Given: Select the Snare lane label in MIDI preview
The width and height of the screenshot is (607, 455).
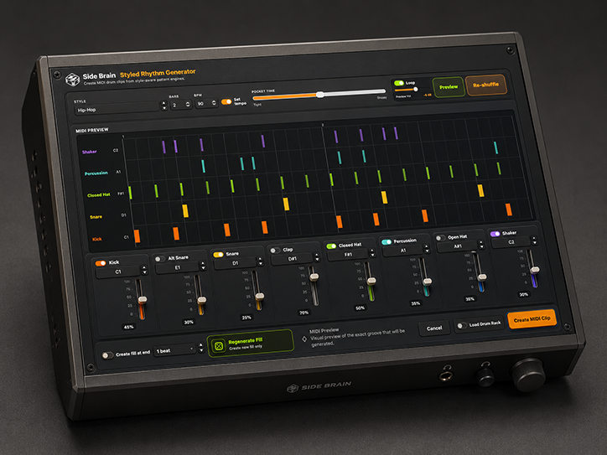Looking at the screenshot, I should coord(96,217).
